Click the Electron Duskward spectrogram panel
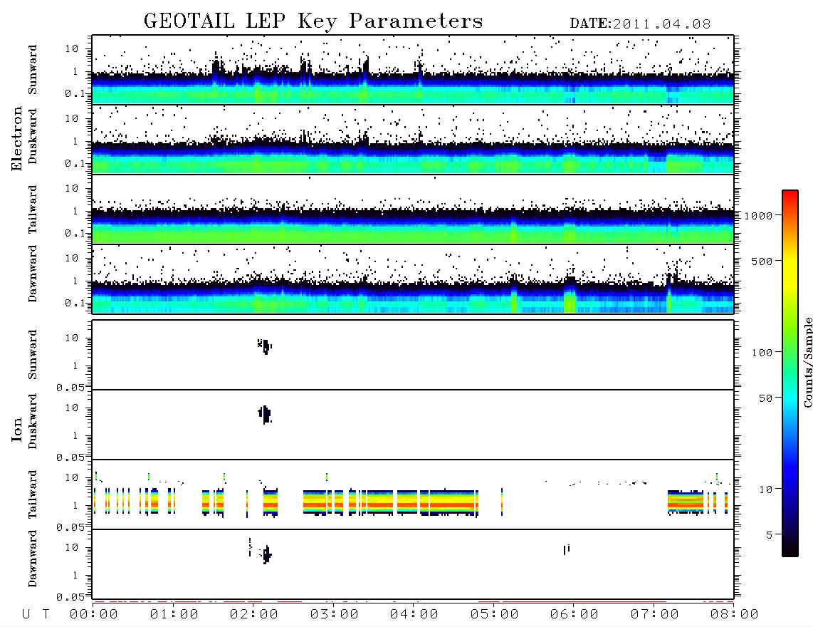This screenshot has width=813, height=627. pos(413,139)
